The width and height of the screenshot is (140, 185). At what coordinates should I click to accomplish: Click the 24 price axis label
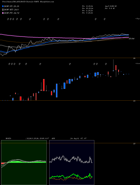click(x=134, y=101)
